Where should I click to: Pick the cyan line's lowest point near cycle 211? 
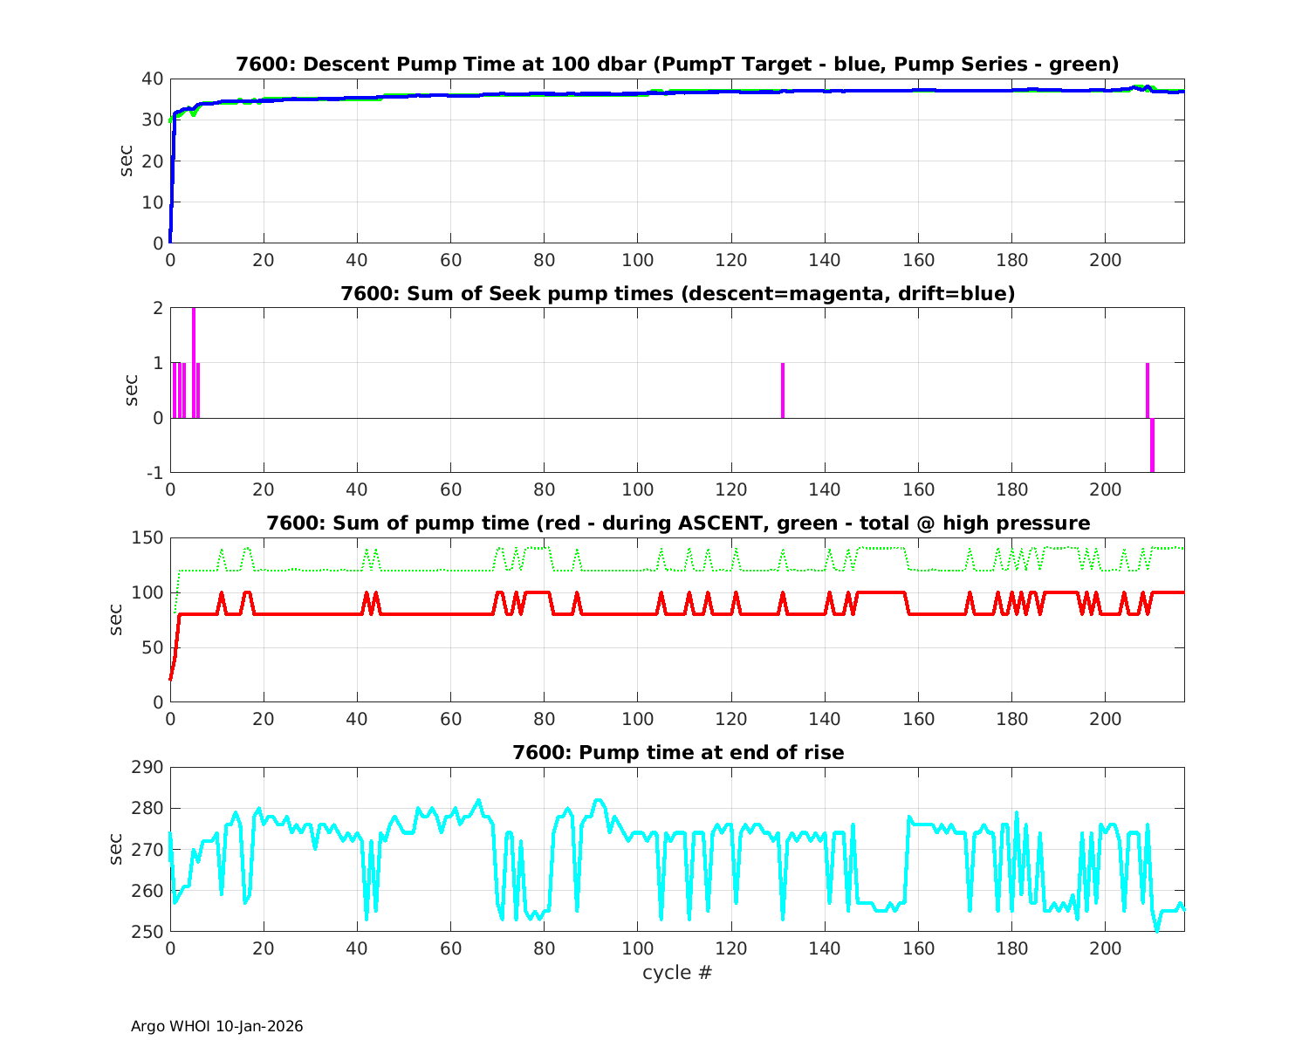click(x=1157, y=931)
